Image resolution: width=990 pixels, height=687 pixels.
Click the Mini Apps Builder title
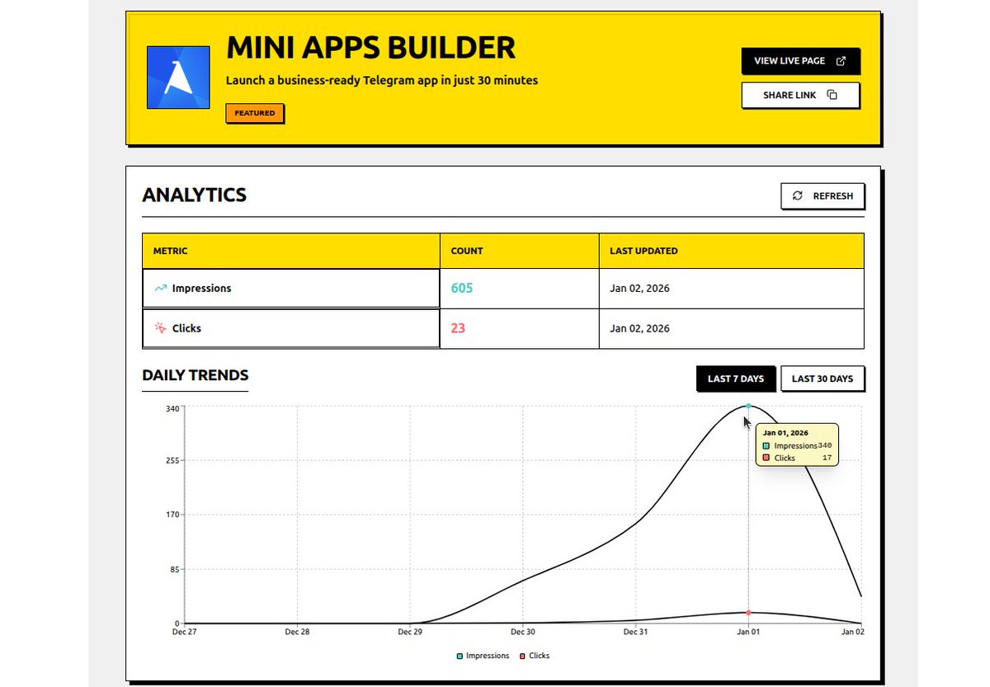point(370,48)
